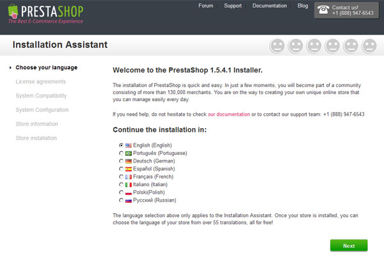This screenshot has width=384, height=256.
Task: Click the 'Installation Assistant' heading
Action: (x=60, y=45)
